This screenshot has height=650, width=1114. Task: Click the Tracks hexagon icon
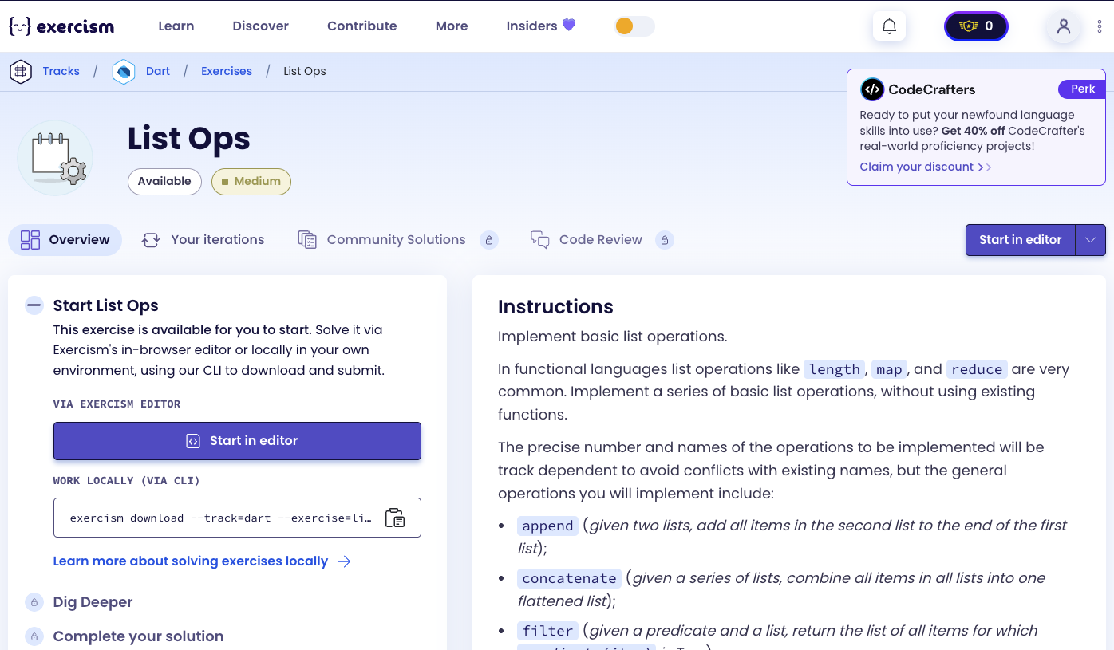[x=21, y=72]
